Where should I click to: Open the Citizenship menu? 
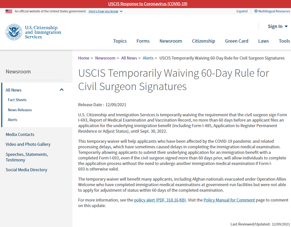pos(203,41)
